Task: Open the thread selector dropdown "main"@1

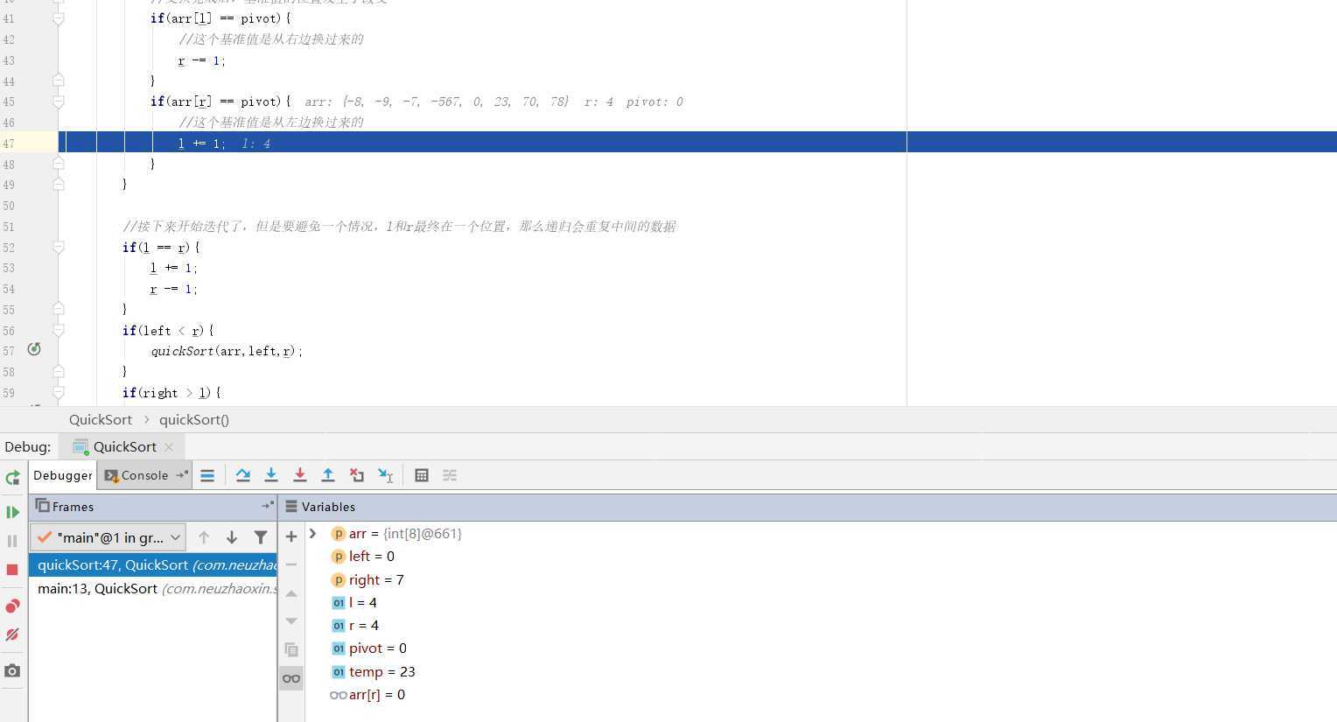Action: 108,537
